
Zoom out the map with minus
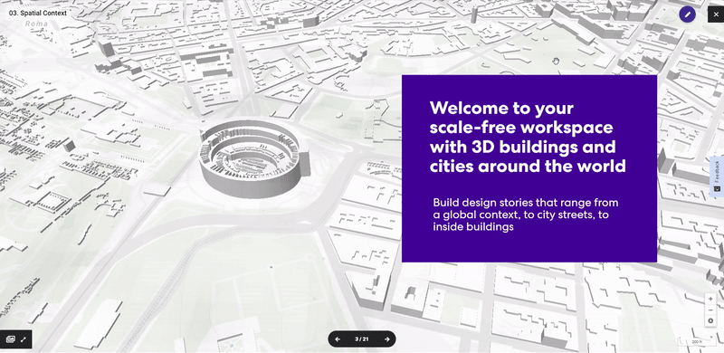[x=710, y=310]
